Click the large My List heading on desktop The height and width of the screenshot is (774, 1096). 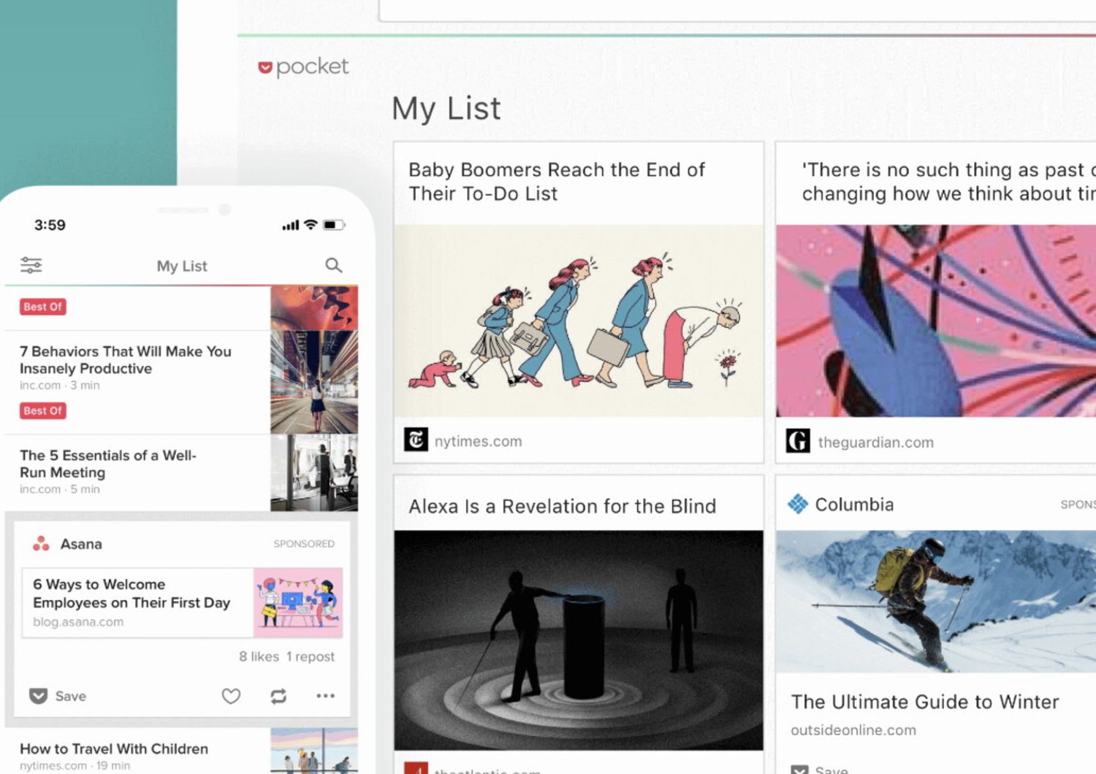(446, 109)
